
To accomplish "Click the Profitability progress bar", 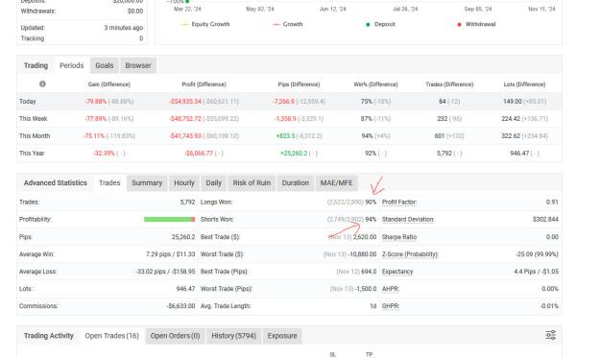I will (170, 219).
